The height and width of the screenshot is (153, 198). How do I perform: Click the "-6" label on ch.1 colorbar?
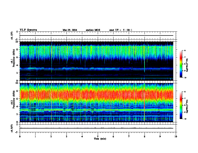point(184,50)
